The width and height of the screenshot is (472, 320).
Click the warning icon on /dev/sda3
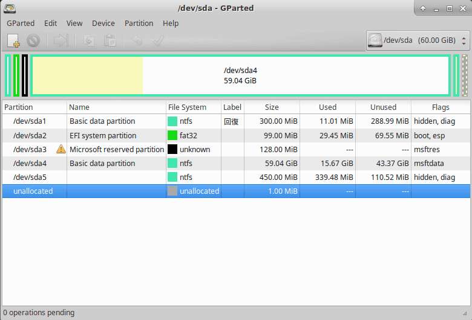pos(61,149)
